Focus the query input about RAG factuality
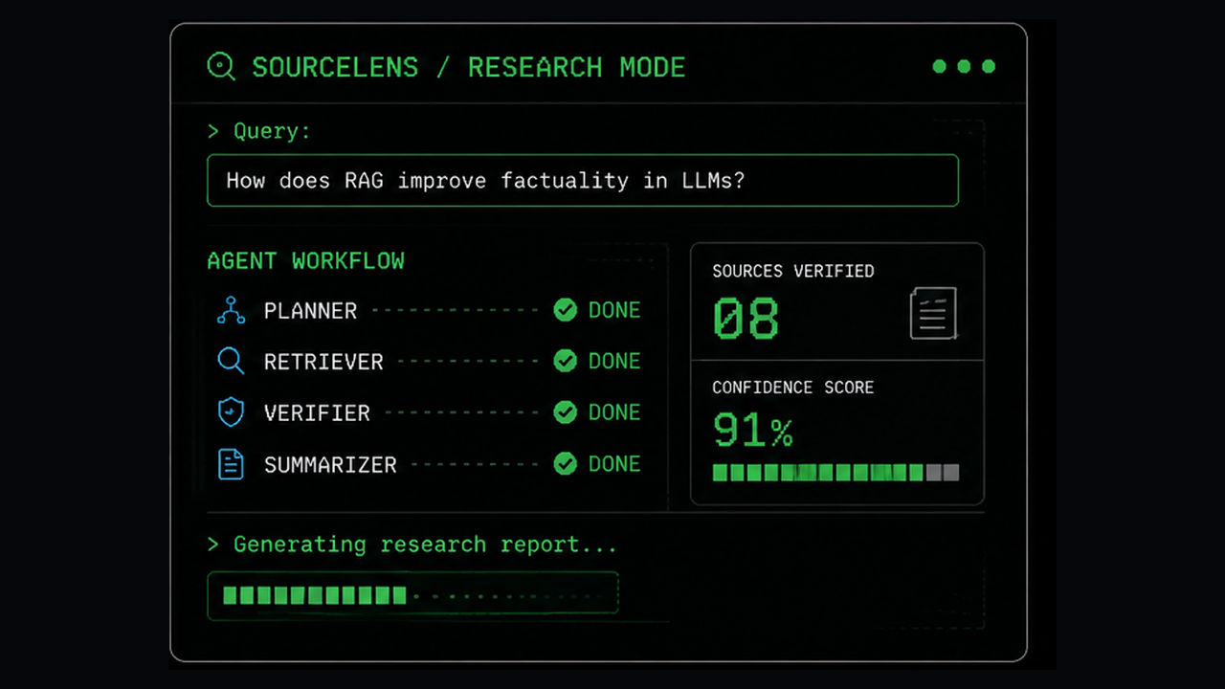The width and height of the screenshot is (1225, 689). [583, 180]
